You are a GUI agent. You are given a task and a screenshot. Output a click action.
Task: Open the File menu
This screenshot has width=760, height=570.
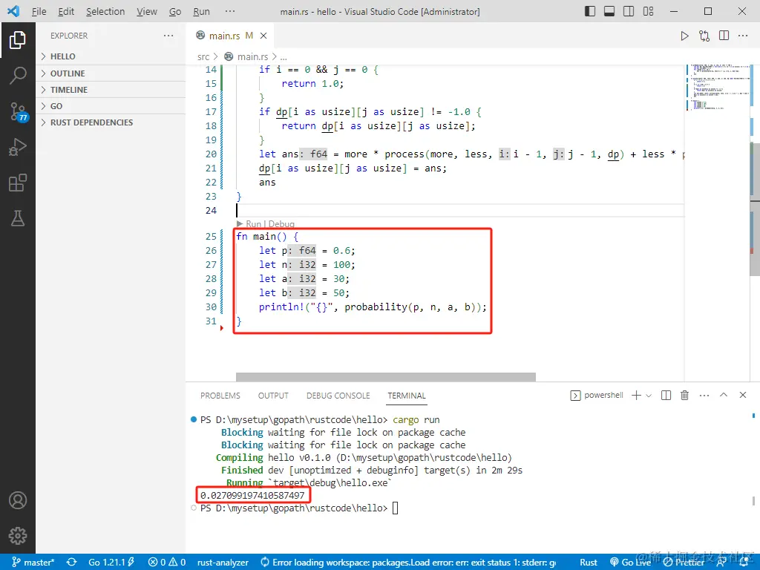(39, 12)
